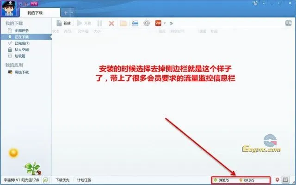Show more toolbar items via double chevron
The width and height of the screenshot is (296, 185).
171,23
